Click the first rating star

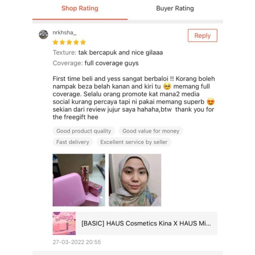(55, 42)
